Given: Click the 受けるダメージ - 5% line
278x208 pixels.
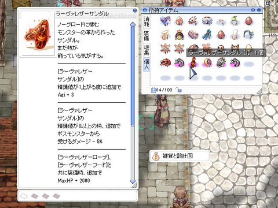Looking at the screenshot, I should pyautogui.click(x=80, y=142).
